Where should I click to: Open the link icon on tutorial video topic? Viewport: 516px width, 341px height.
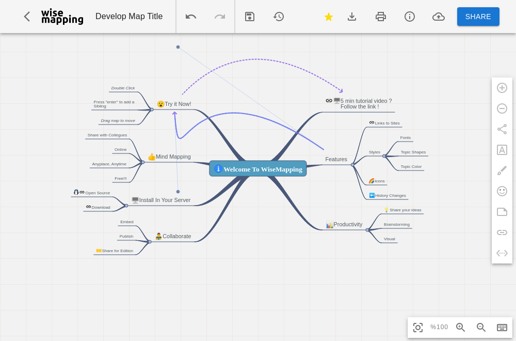(329, 101)
